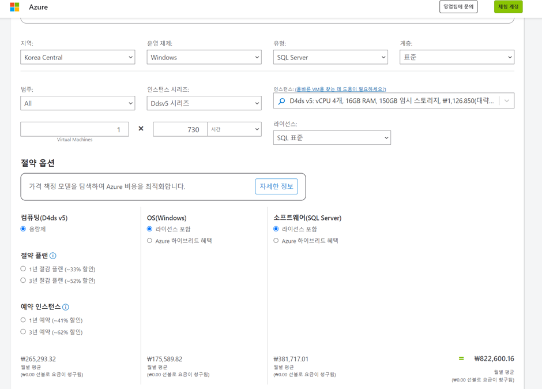Open the Korea Central region dropdown
The width and height of the screenshot is (542, 389).
78,57
